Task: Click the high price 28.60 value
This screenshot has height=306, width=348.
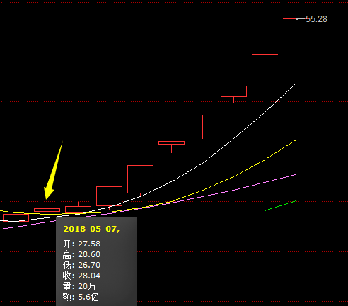Action: tap(89, 254)
